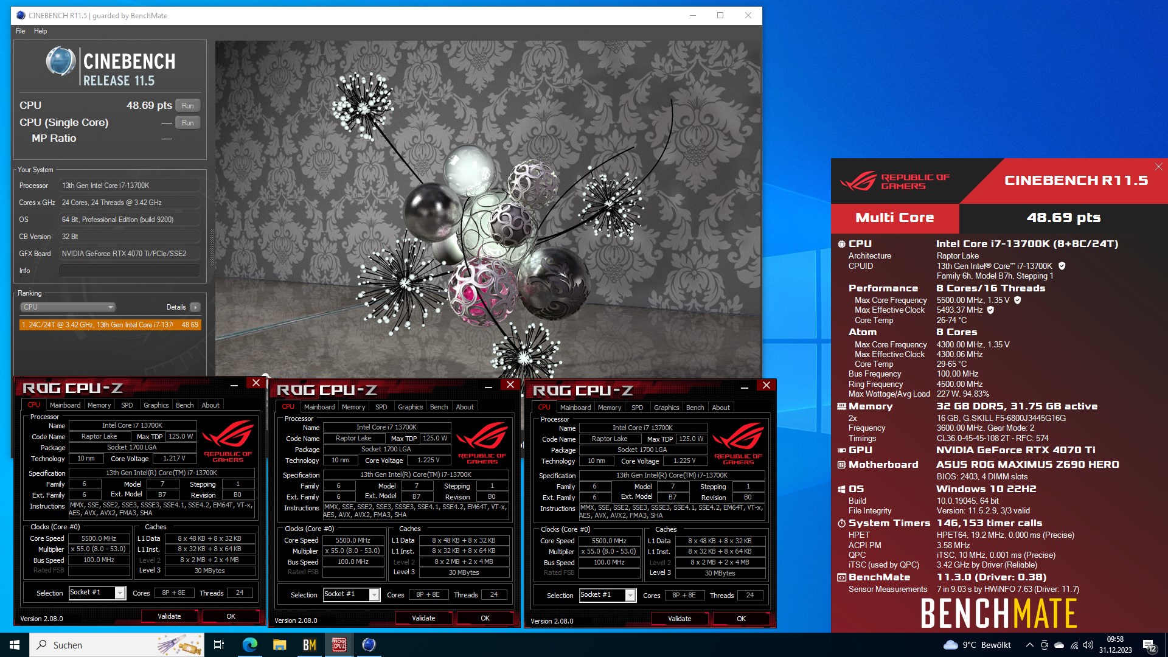Click the shield icon beside 5493.37 MHz
The height and width of the screenshot is (657, 1168).
[990, 310]
